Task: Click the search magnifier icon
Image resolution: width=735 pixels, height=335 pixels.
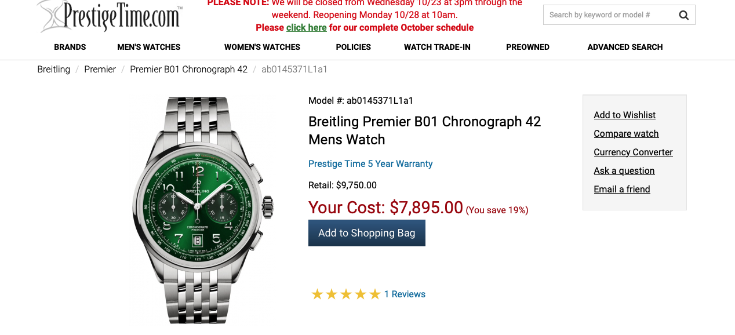Action: point(683,15)
